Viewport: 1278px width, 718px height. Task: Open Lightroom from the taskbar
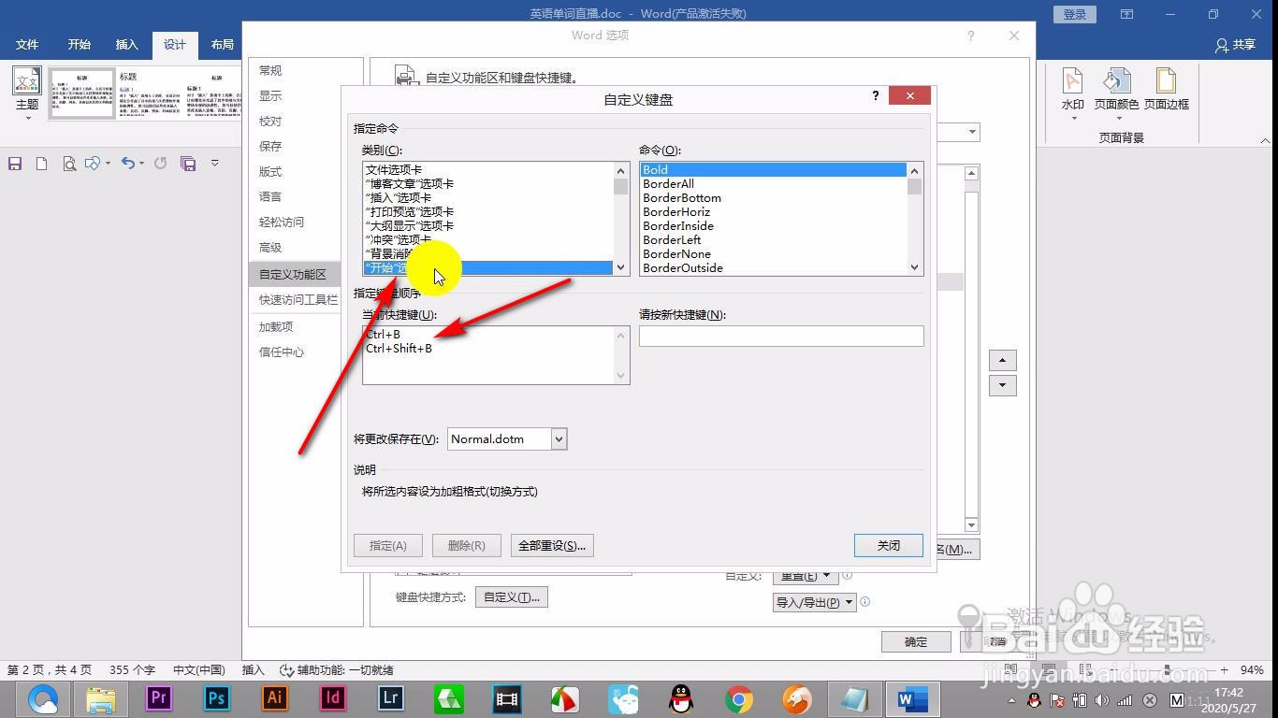click(391, 697)
